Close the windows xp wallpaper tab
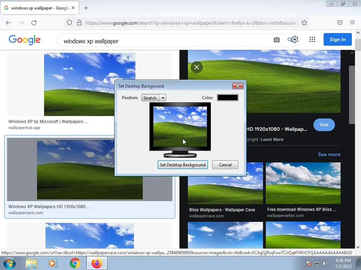361x270 pixels. [73, 8]
